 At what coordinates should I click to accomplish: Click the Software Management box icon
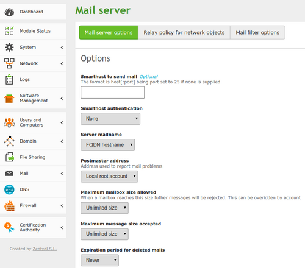coord(9,98)
